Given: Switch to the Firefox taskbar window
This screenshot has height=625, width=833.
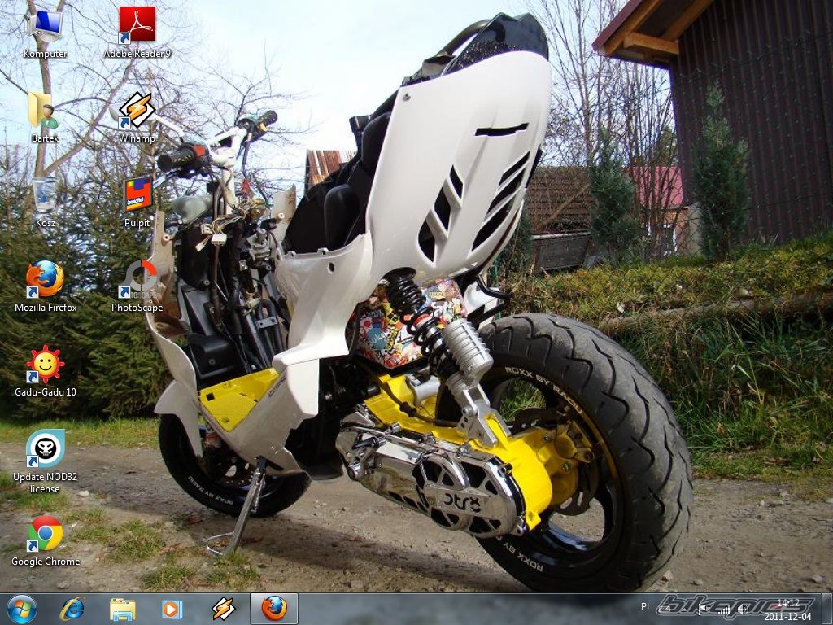Looking at the screenshot, I should click(x=274, y=609).
